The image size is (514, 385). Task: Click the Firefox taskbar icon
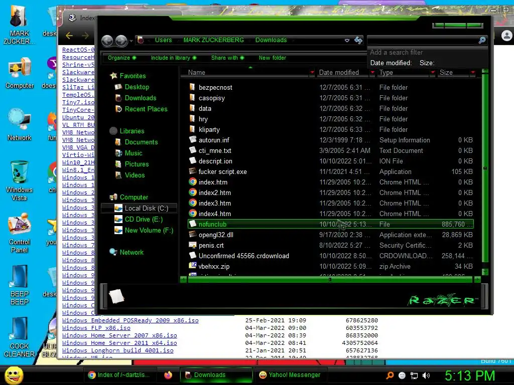pos(168,375)
